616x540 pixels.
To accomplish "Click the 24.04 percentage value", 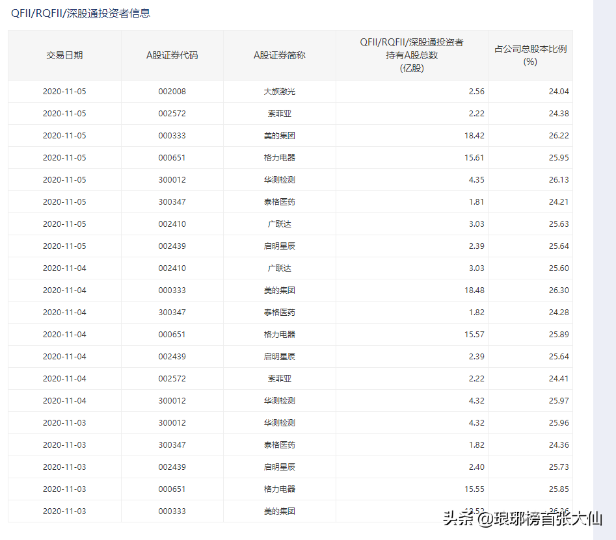I will (x=559, y=92).
